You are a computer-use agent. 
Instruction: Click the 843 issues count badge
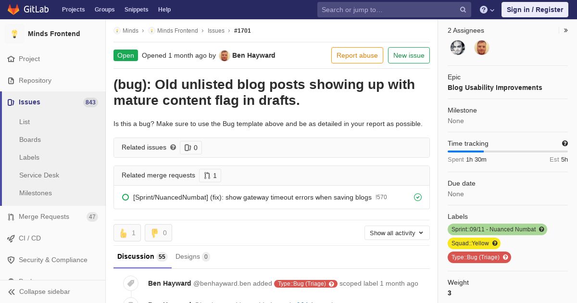90,102
